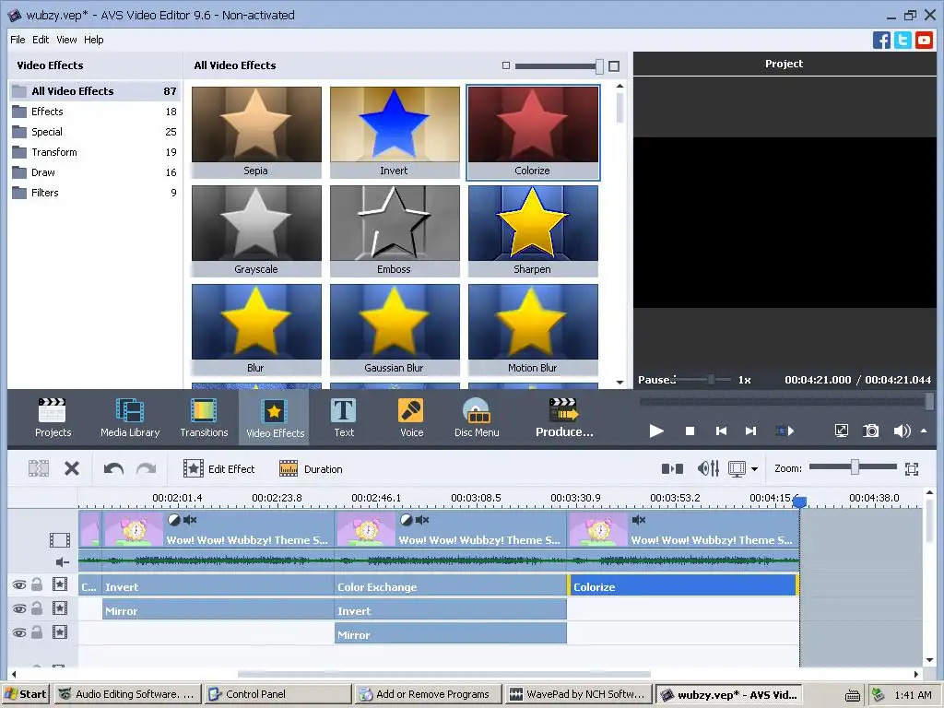
Task: Jump to previous frame
Action: tap(721, 431)
